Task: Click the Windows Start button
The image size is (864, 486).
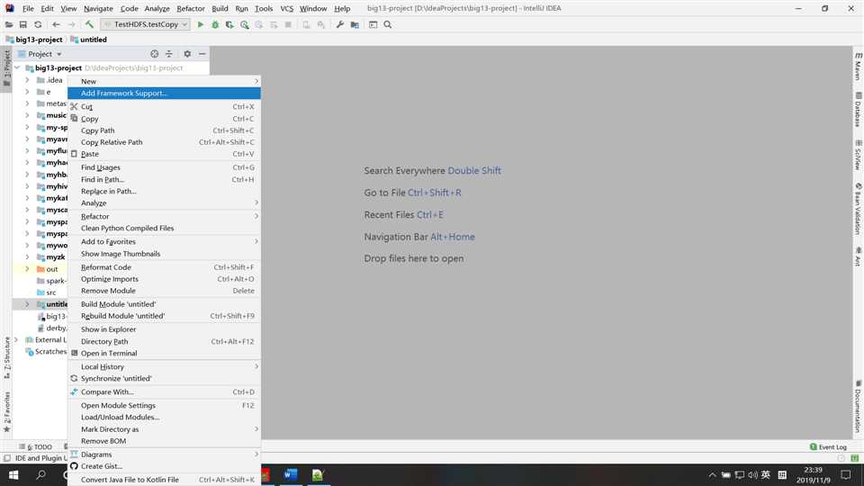Action: point(13,475)
